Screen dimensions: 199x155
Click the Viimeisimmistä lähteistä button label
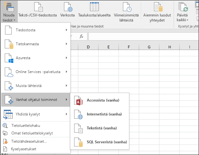(x=126, y=18)
